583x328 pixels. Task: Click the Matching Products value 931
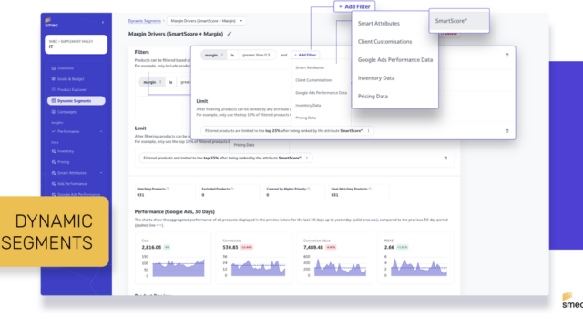[x=140, y=195]
